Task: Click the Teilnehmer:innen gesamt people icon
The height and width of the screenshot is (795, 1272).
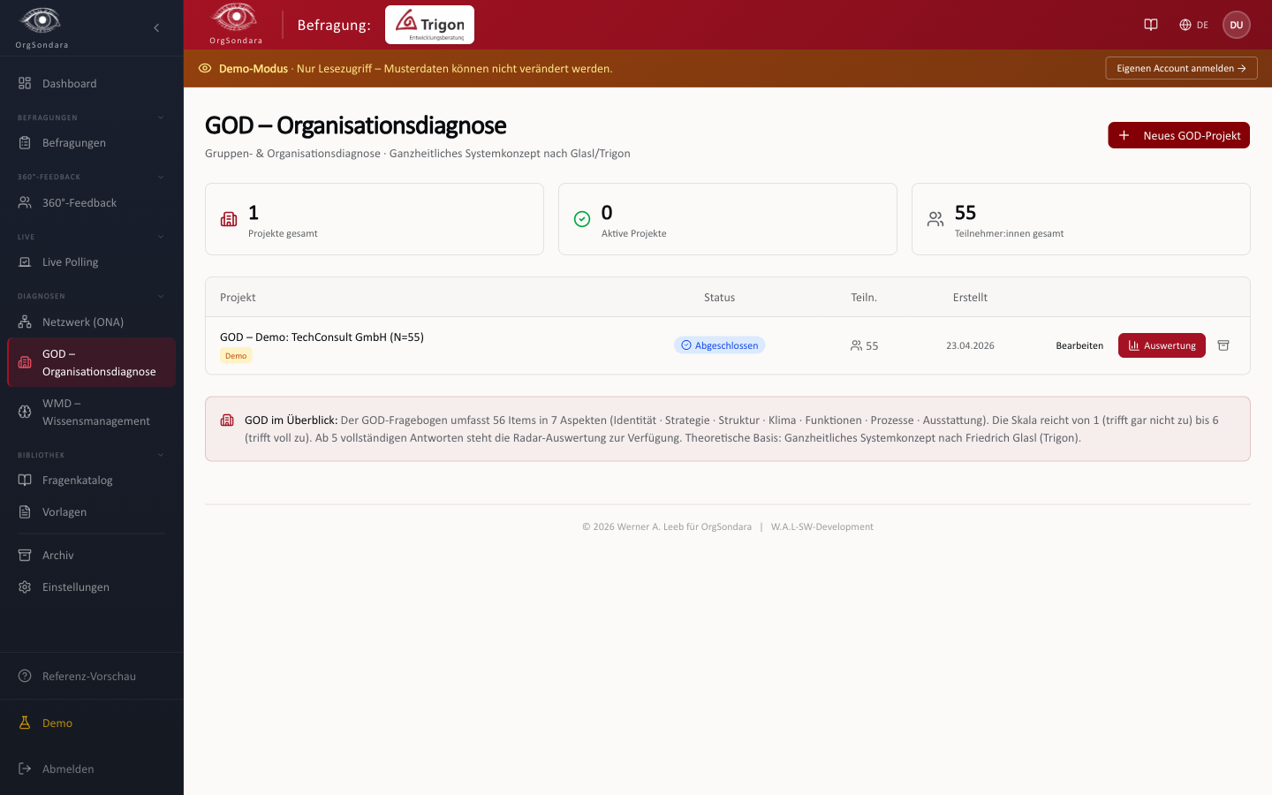Action: (935, 219)
